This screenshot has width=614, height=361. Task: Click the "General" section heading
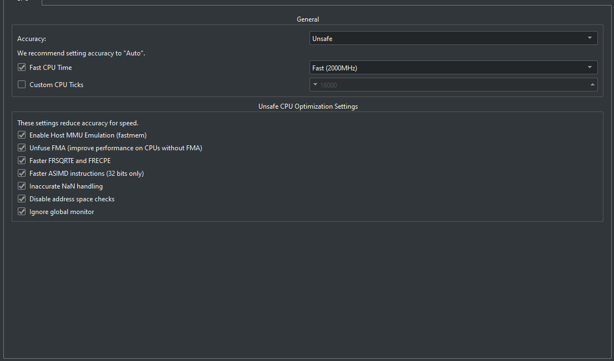[x=308, y=19]
